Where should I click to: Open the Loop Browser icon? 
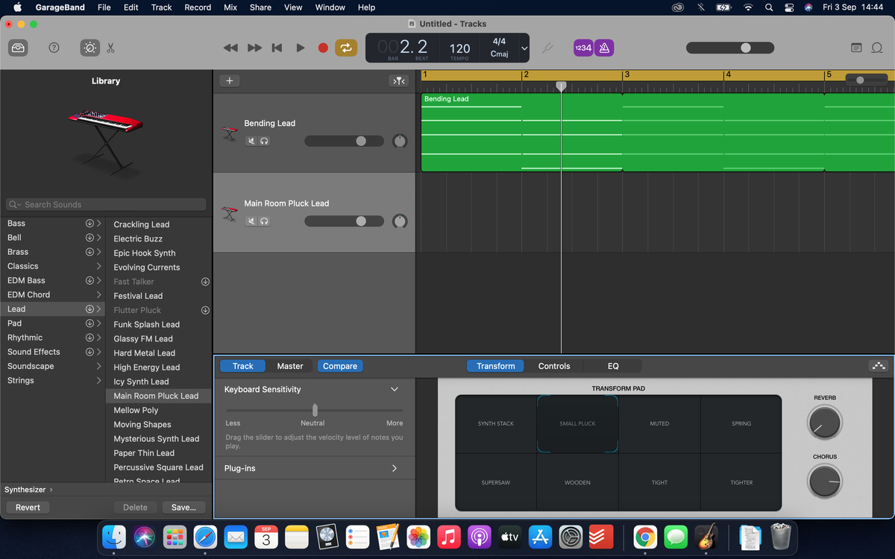tap(877, 48)
